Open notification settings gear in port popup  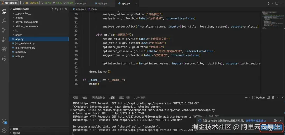coord(275,120)
